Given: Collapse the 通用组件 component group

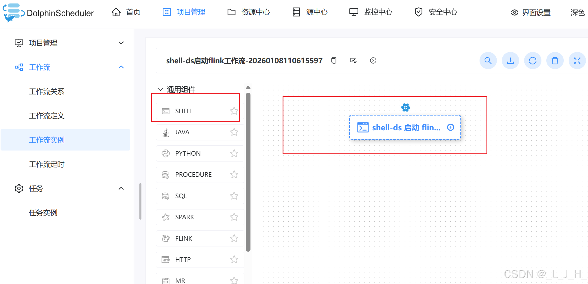Looking at the screenshot, I should tap(160, 89).
